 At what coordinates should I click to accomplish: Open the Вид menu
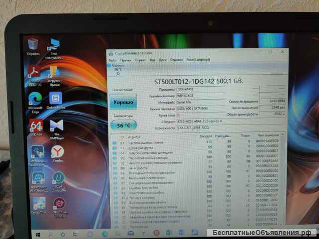pyautogui.click(x=153, y=60)
